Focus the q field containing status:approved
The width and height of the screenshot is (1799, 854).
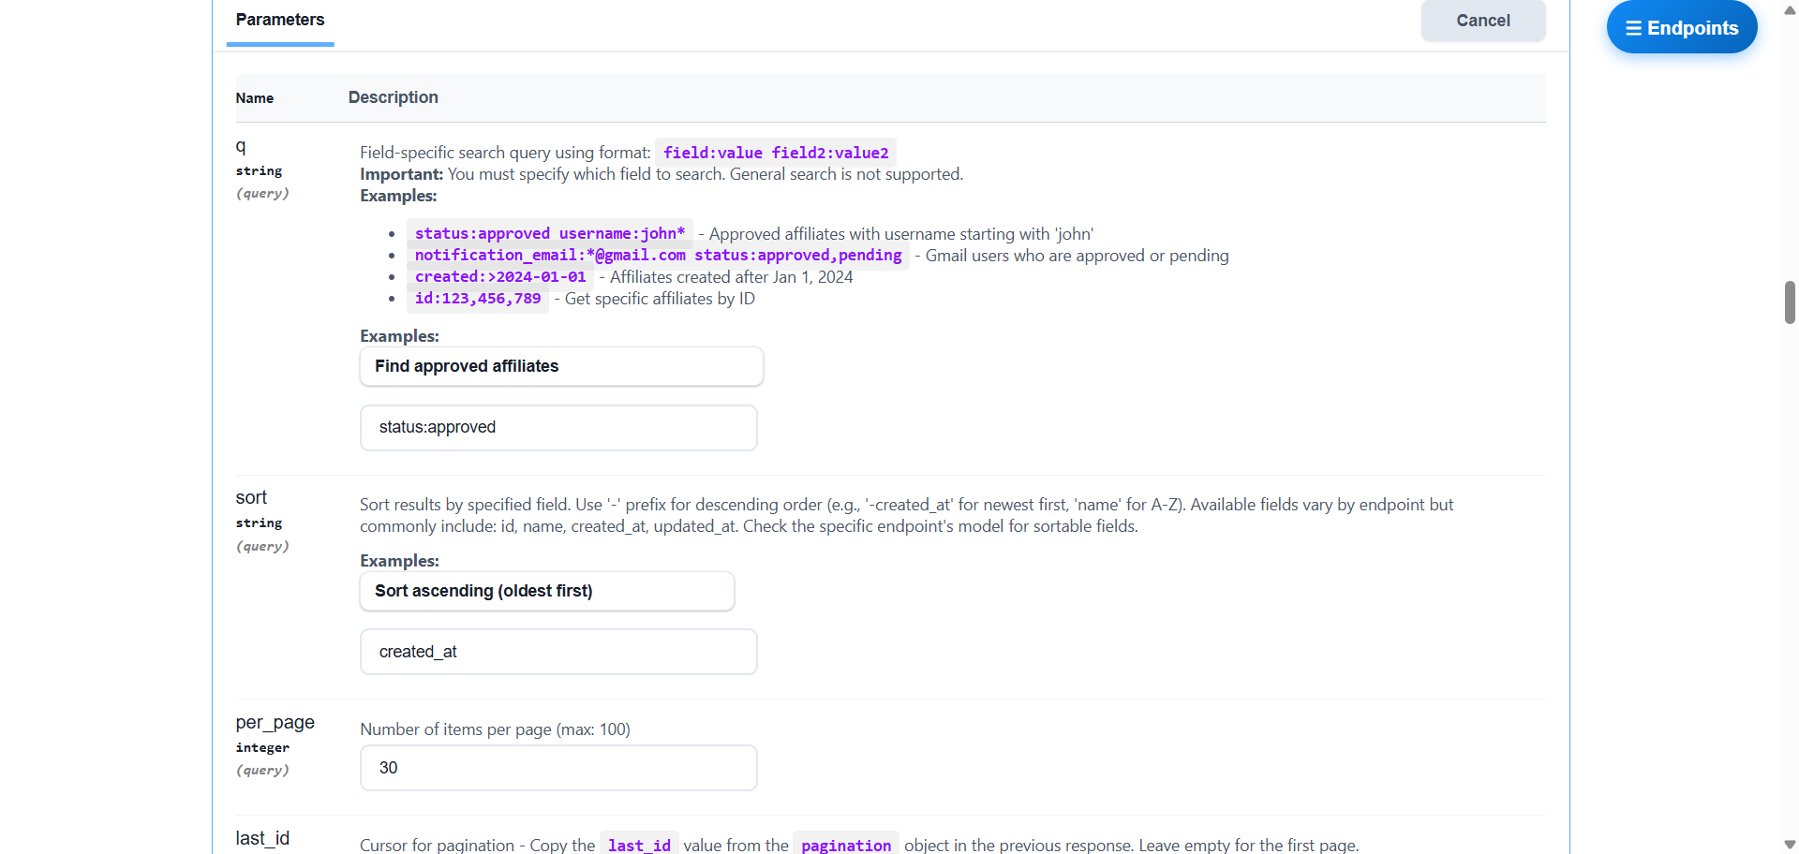coord(558,427)
